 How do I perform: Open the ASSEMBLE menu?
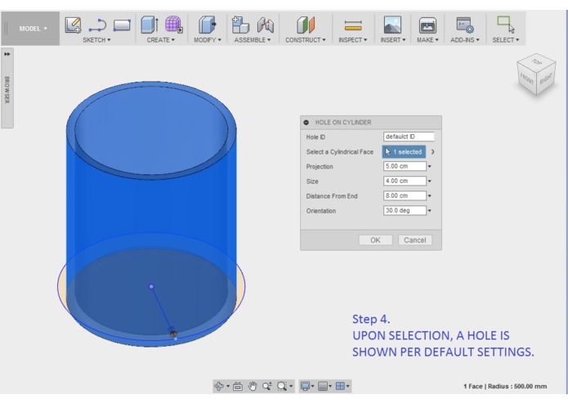[252, 40]
